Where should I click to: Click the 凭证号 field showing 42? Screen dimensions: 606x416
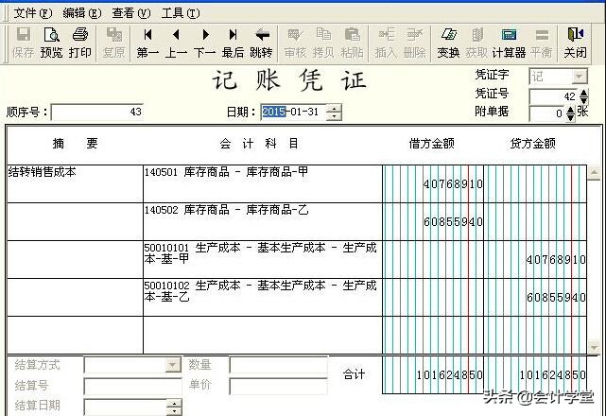554,96
